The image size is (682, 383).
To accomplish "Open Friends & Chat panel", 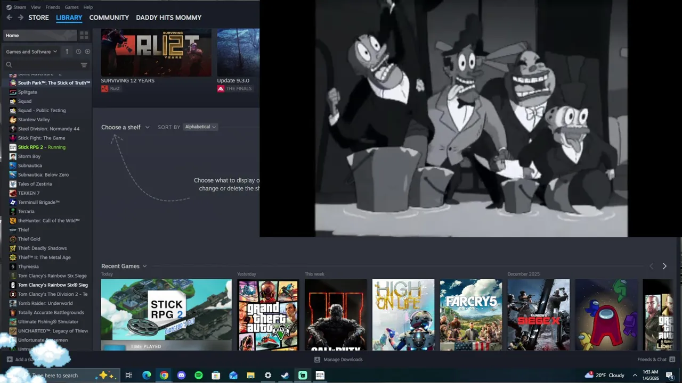I will [x=656, y=360].
